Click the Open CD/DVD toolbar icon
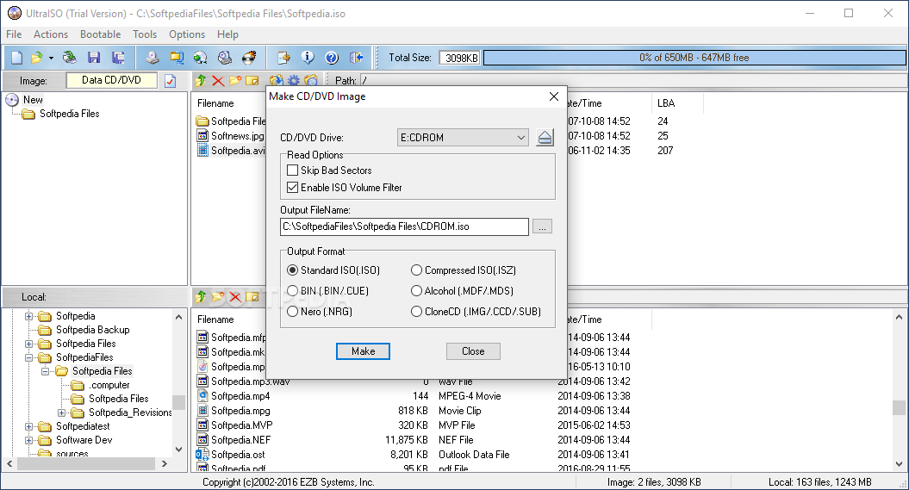909x490 pixels. click(70, 58)
